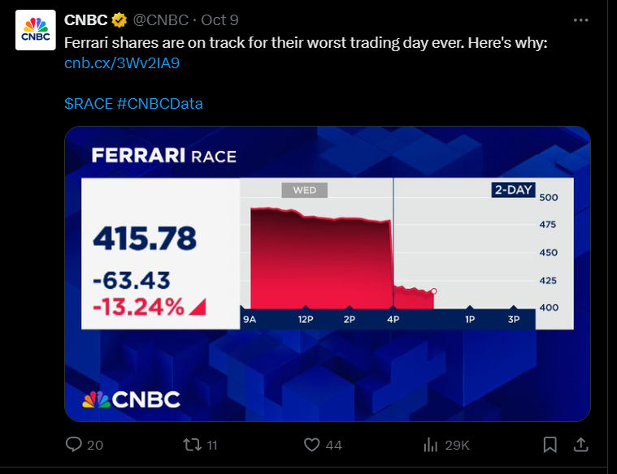617x474 pixels.
Task: Click the like count 44
Action: click(x=333, y=445)
